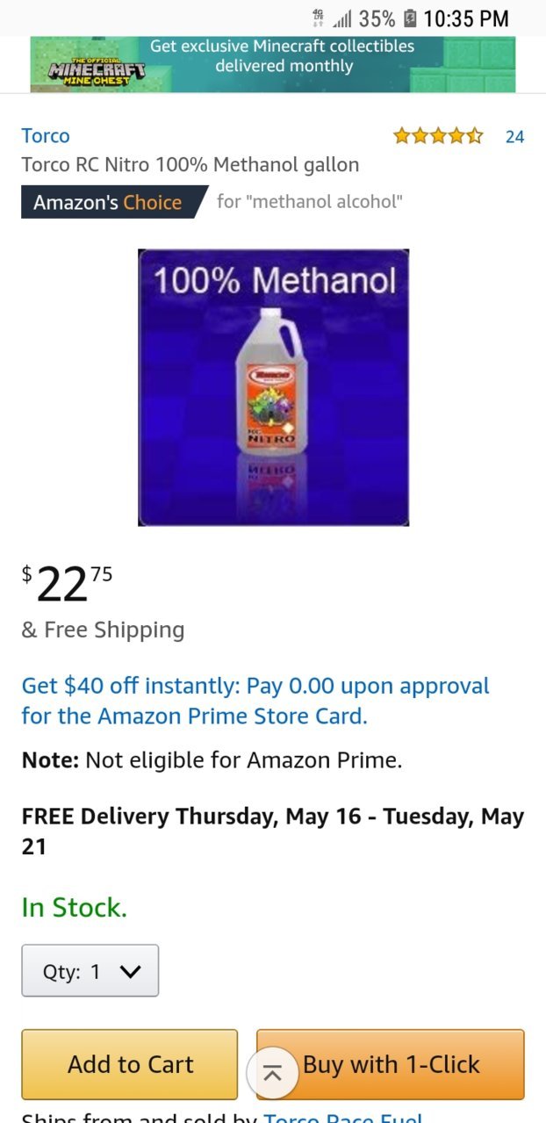Viewport: 546px width, 1123px height.
Task: Add the methanol gallon to cart
Action: pyautogui.click(x=130, y=1064)
